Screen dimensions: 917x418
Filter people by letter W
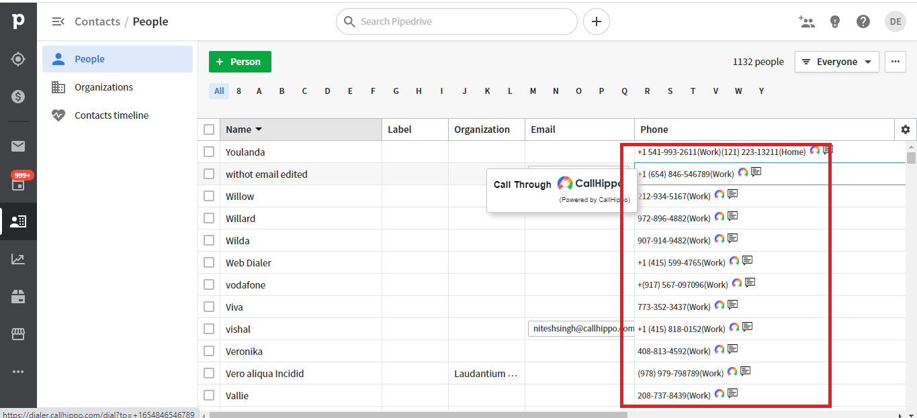tap(738, 91)
